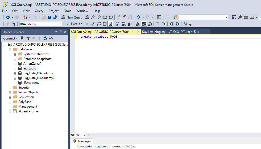Screen dimensions: 261x149
Task: Expand the System Databases node
Action: (15, 54)
